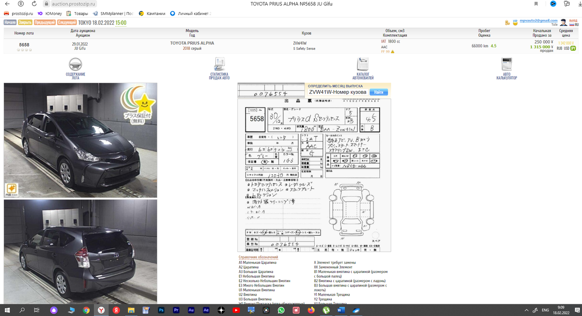Open browser downloads arrow icon
Screen dimensions: 582x316
580,3
